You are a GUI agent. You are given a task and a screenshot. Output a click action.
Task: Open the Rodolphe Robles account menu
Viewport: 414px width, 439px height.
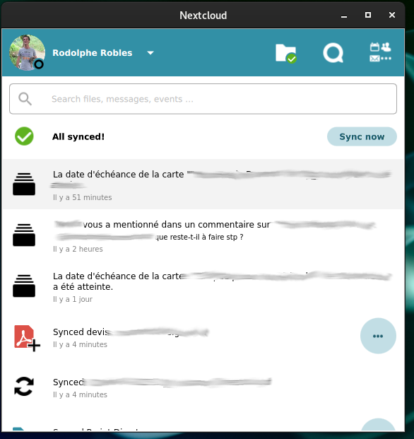point(92,53)
